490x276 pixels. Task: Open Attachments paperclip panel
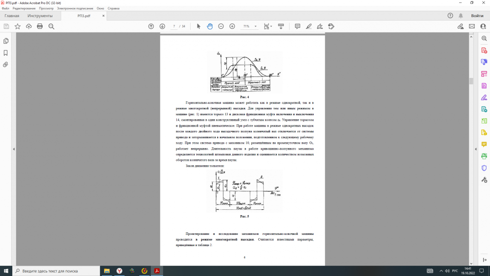[6, 64]
